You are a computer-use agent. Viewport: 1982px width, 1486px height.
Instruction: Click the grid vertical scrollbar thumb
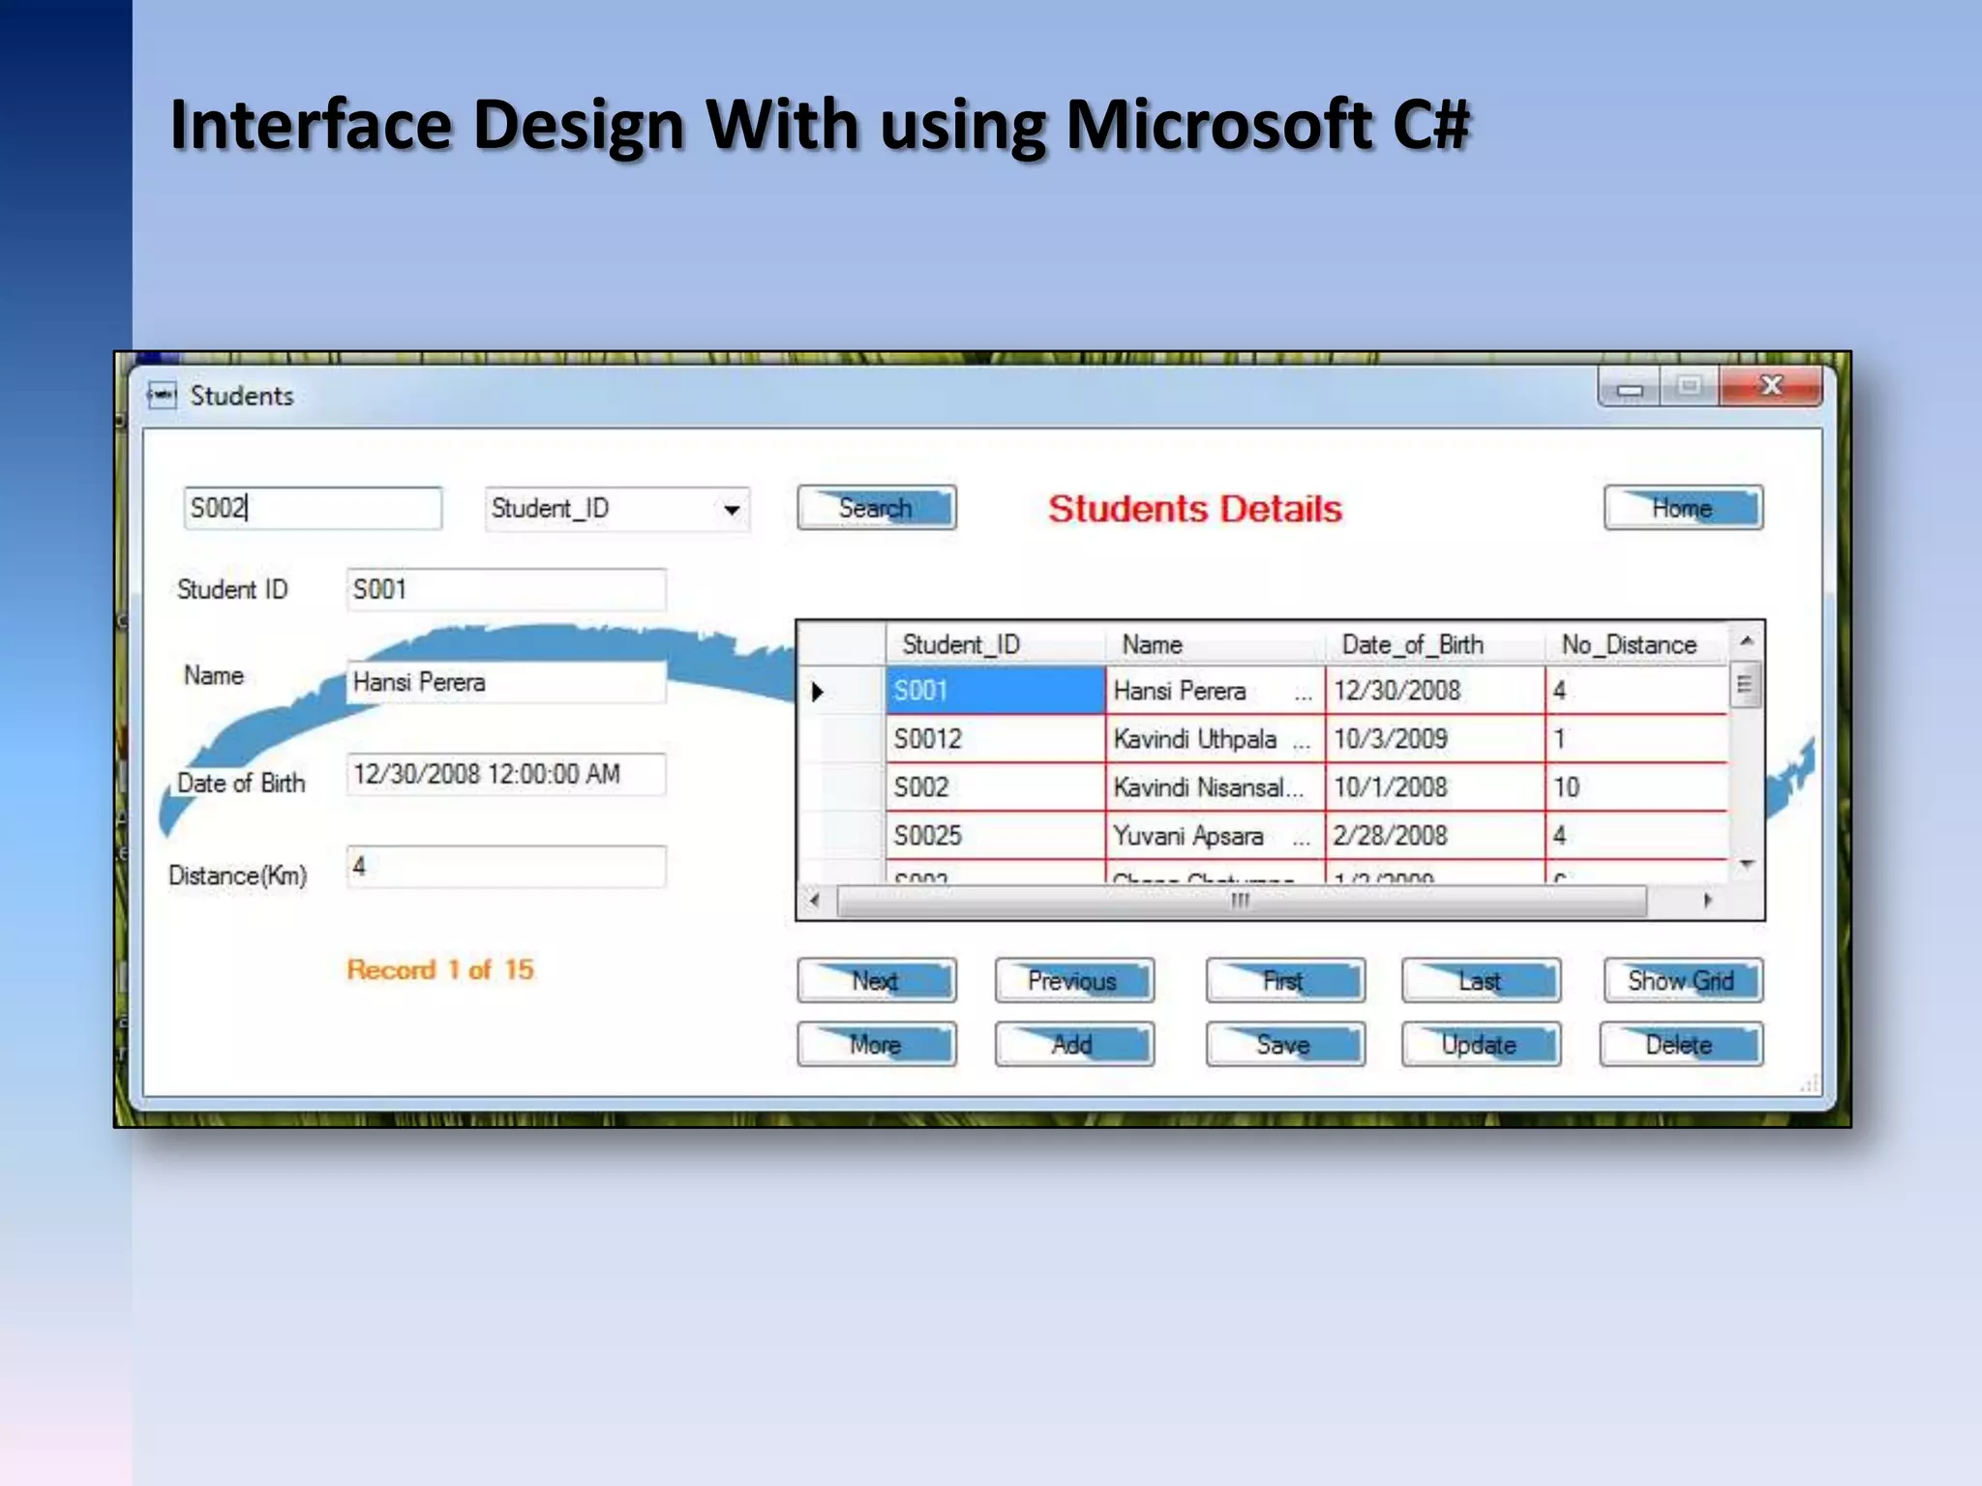click(1746, 685)
